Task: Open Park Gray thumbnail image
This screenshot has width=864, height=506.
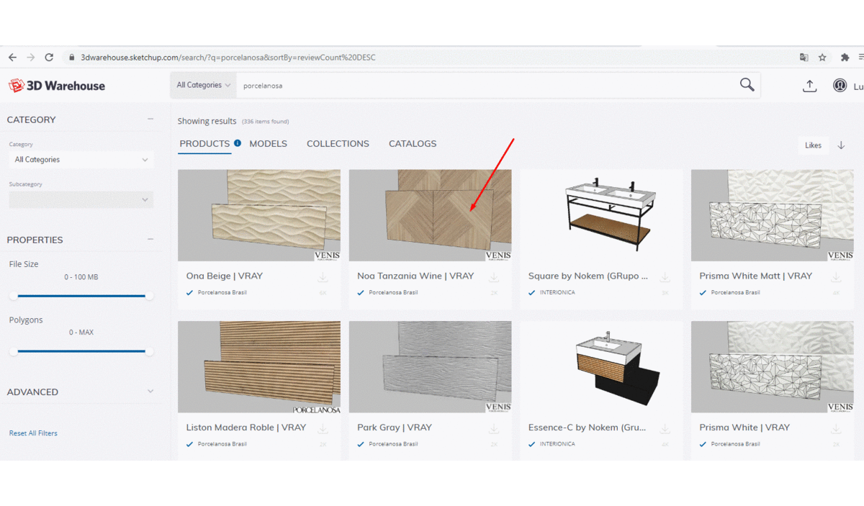Action: click(x=431, y=367)
